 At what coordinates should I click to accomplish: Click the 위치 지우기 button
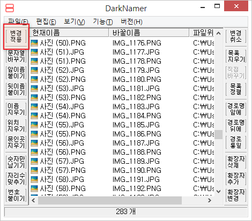pyautogui.click(x=16, y=126)
